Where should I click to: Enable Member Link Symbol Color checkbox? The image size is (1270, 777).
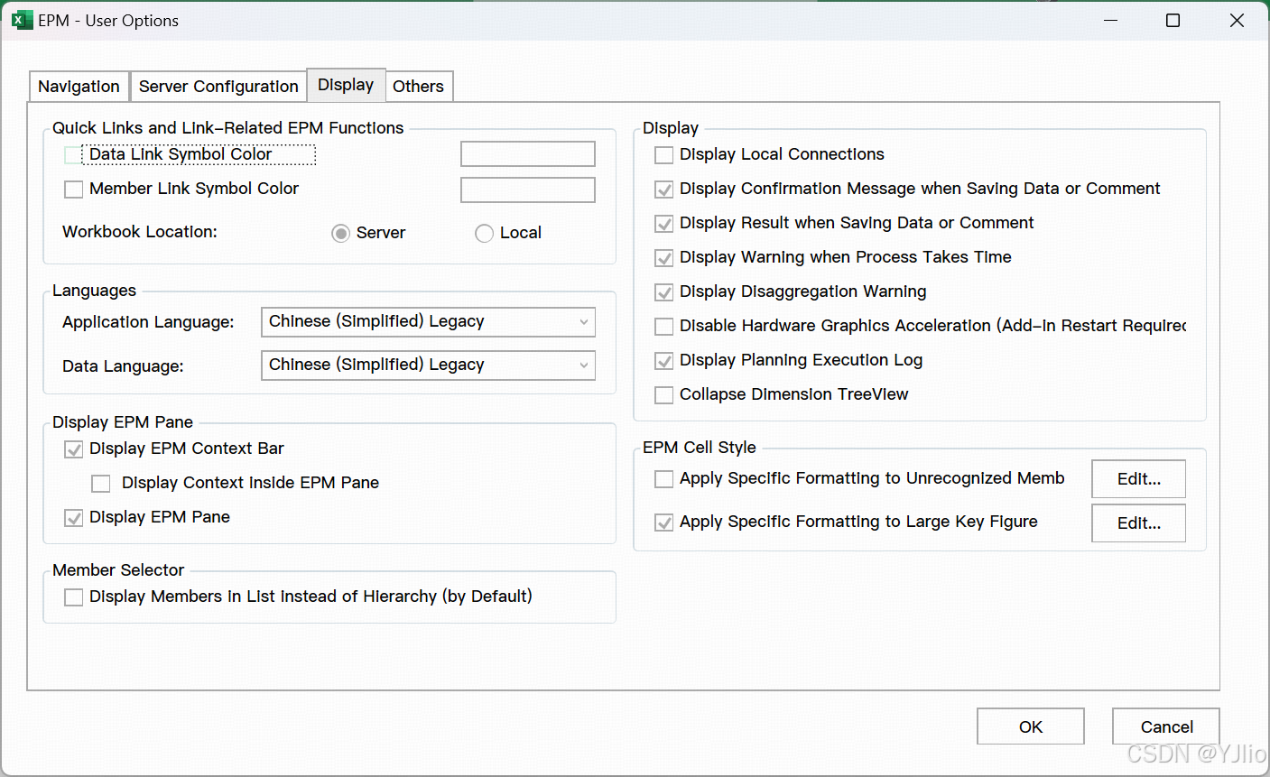[x=74, y=190]
